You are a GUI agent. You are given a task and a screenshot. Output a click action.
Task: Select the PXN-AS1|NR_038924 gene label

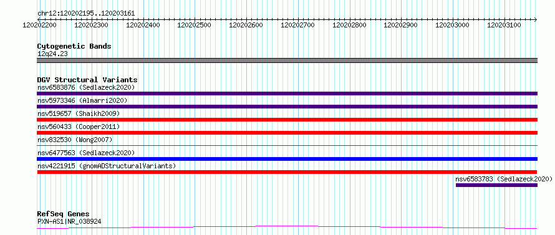pyautogui.click(x=69, y=222)
